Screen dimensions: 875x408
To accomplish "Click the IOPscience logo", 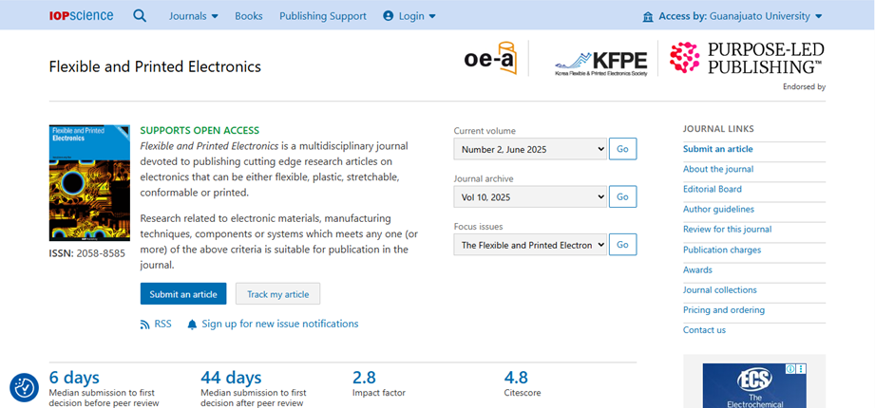I will pyautogui.click(x=81, y=15).
